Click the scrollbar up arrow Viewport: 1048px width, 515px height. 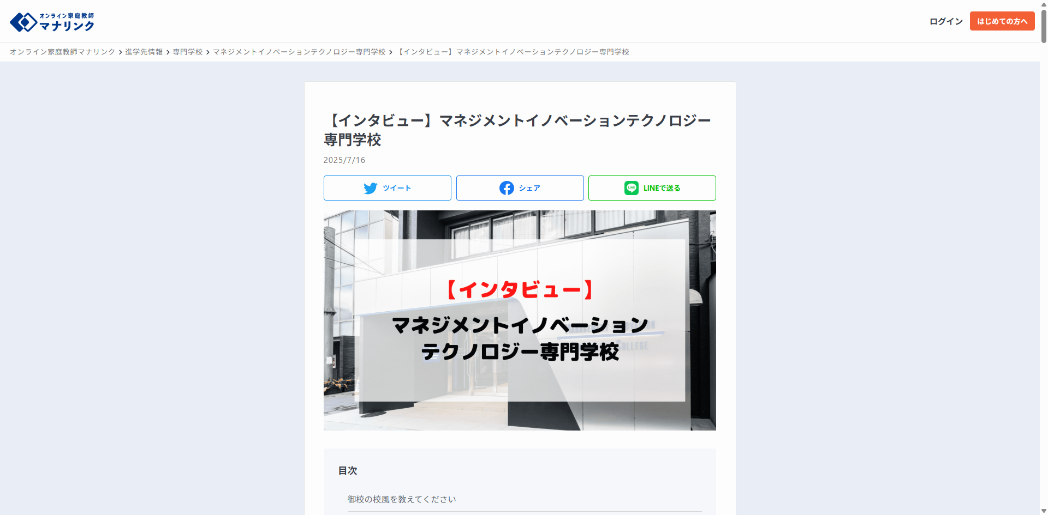click(x=1043, y=4)
